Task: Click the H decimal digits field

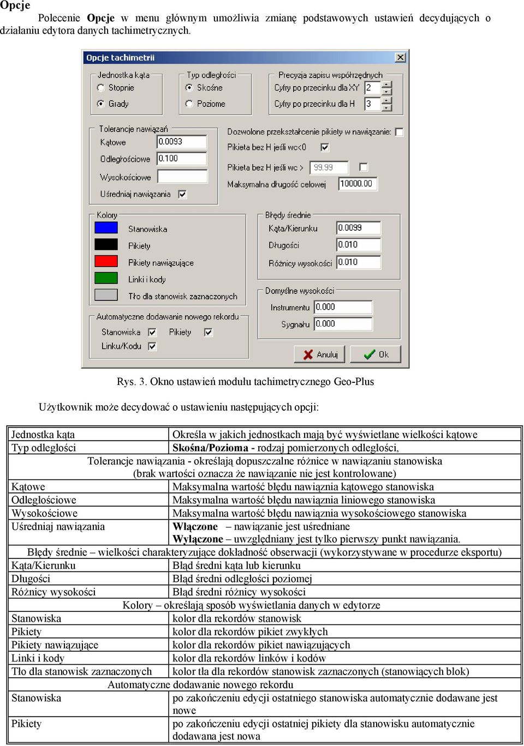Action: (x=373, y=104)
